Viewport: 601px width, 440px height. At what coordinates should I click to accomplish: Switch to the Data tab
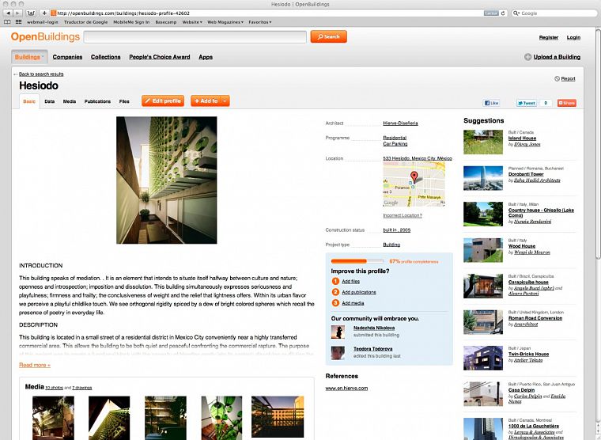point(50,101)
